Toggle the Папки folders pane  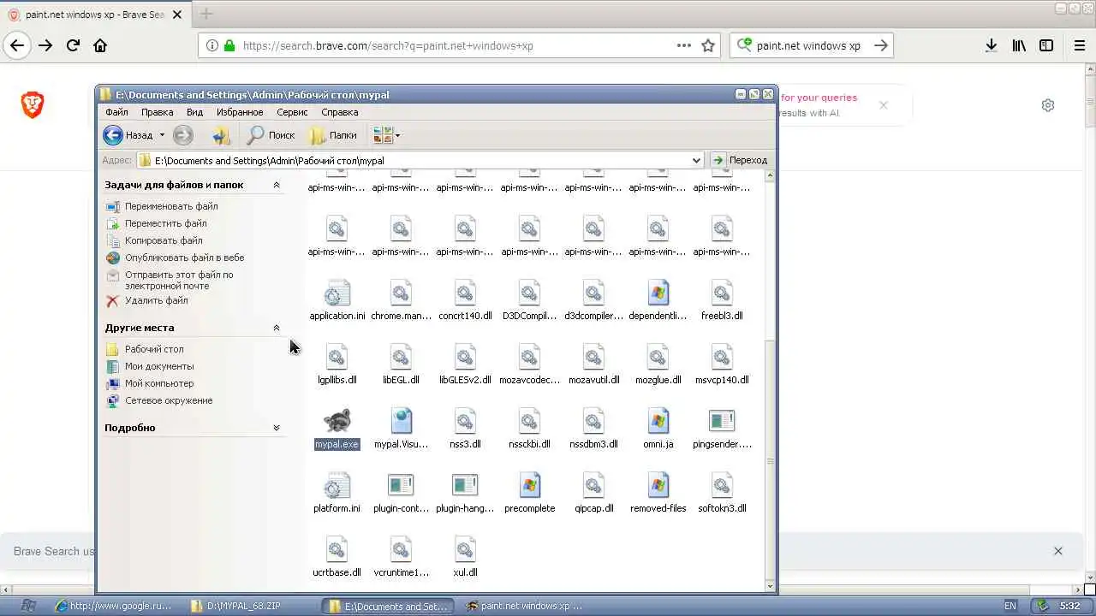point(333,135)
